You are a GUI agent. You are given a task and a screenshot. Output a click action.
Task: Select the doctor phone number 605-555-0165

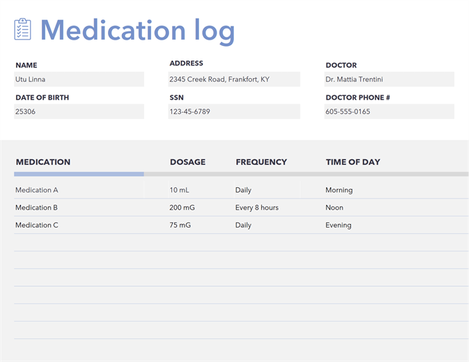click(x=389, y=111)
